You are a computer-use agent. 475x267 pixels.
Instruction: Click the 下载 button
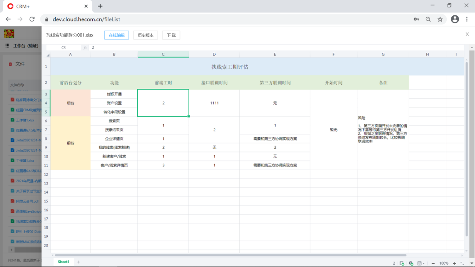[x=171, y=35]
